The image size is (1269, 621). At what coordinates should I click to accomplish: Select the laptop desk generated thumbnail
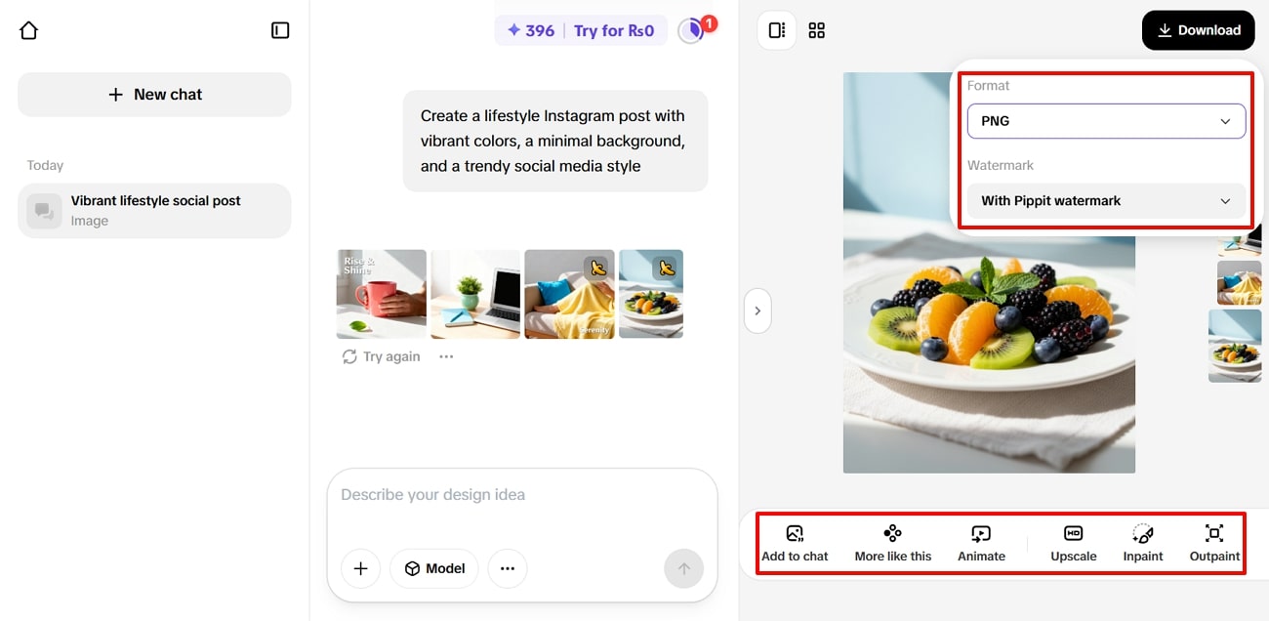[x=475, y=294]
